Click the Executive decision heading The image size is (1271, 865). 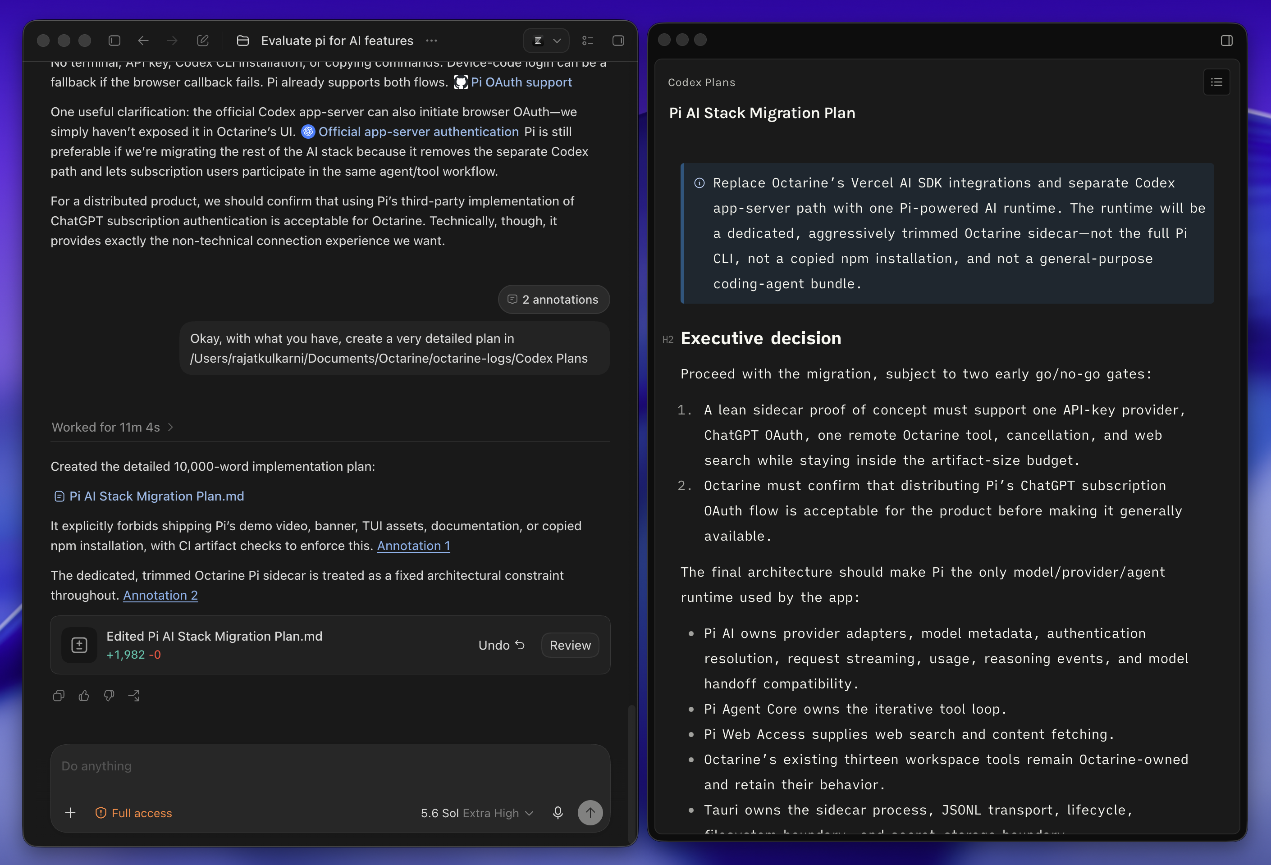pyautogui.click(x=761, y=338)
